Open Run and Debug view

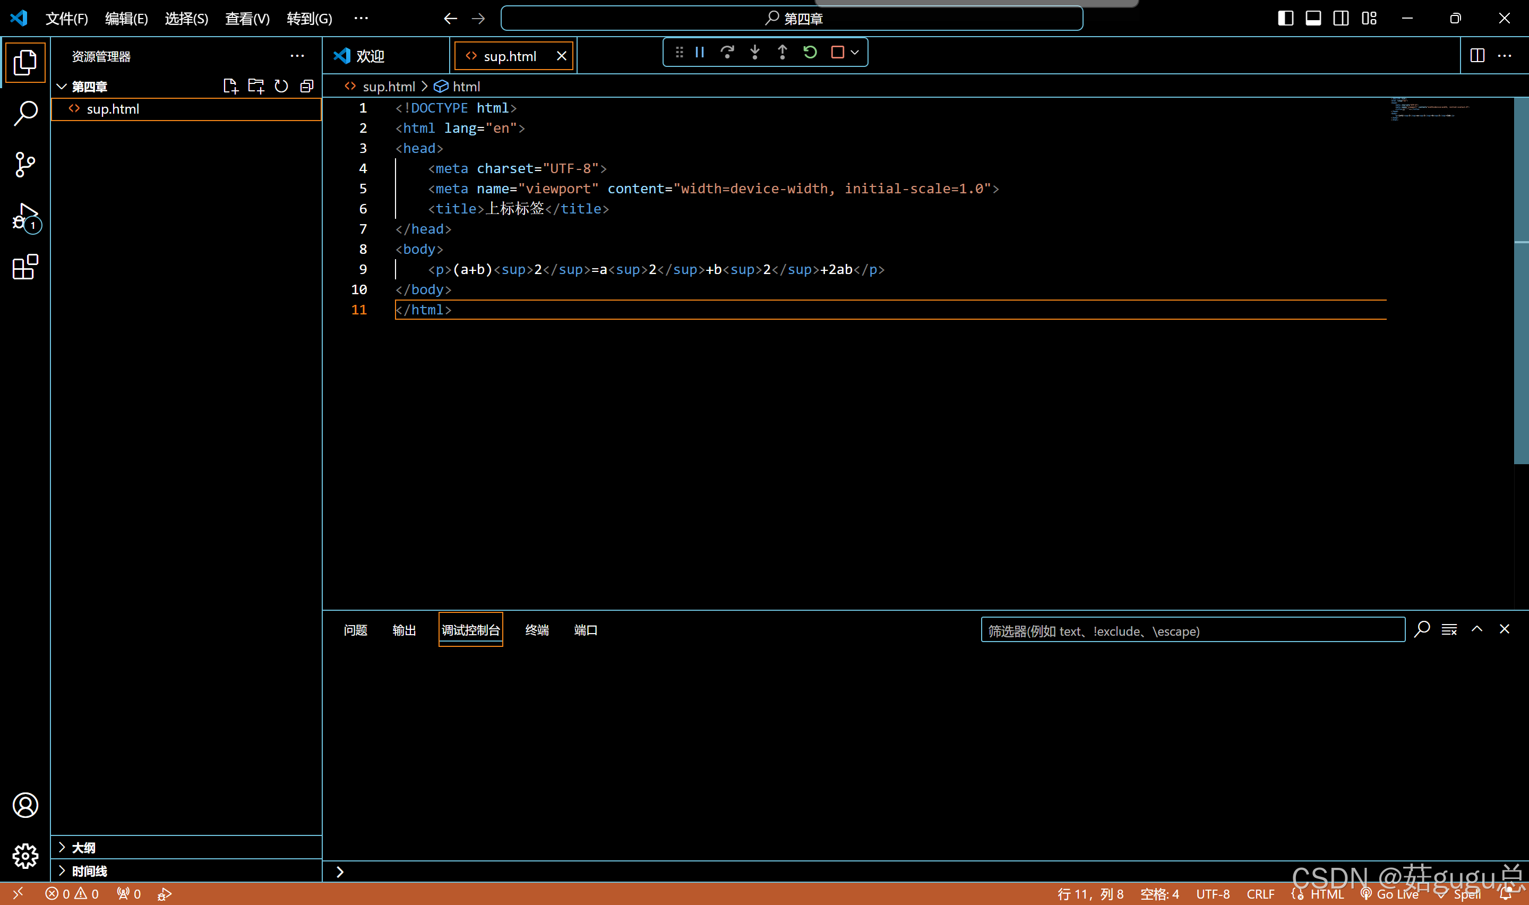tap(25, 217)
